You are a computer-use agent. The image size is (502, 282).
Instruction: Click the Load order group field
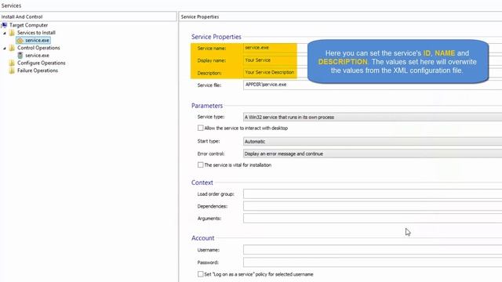pyautogui.click(x=373, y=193)
